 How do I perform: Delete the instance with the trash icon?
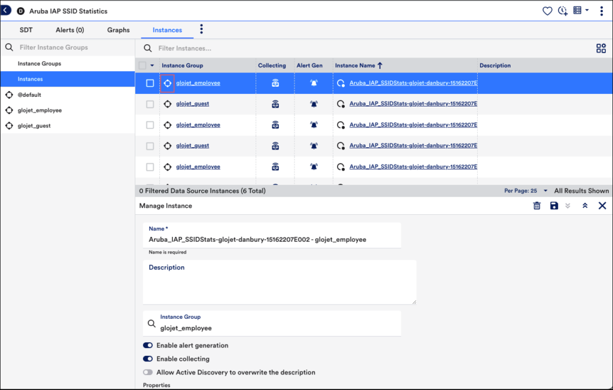pos(537,206)
